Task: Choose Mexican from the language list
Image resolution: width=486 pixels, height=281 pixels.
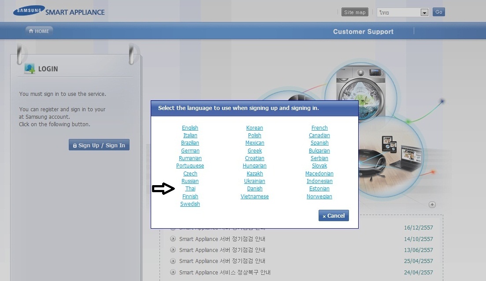Action: click(x=255, y=142)
